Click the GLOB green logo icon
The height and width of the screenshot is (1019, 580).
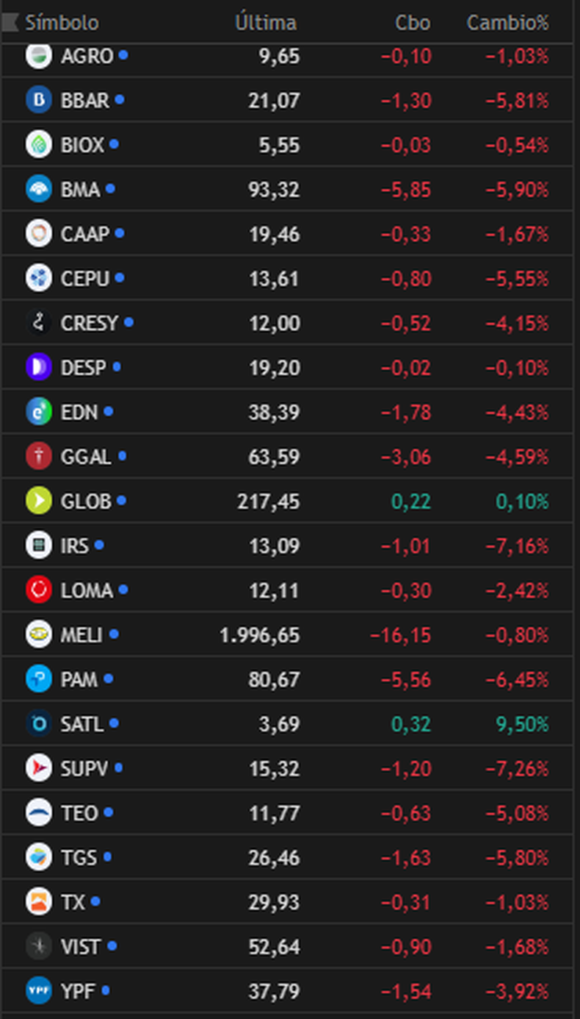[x=38, y=501]
